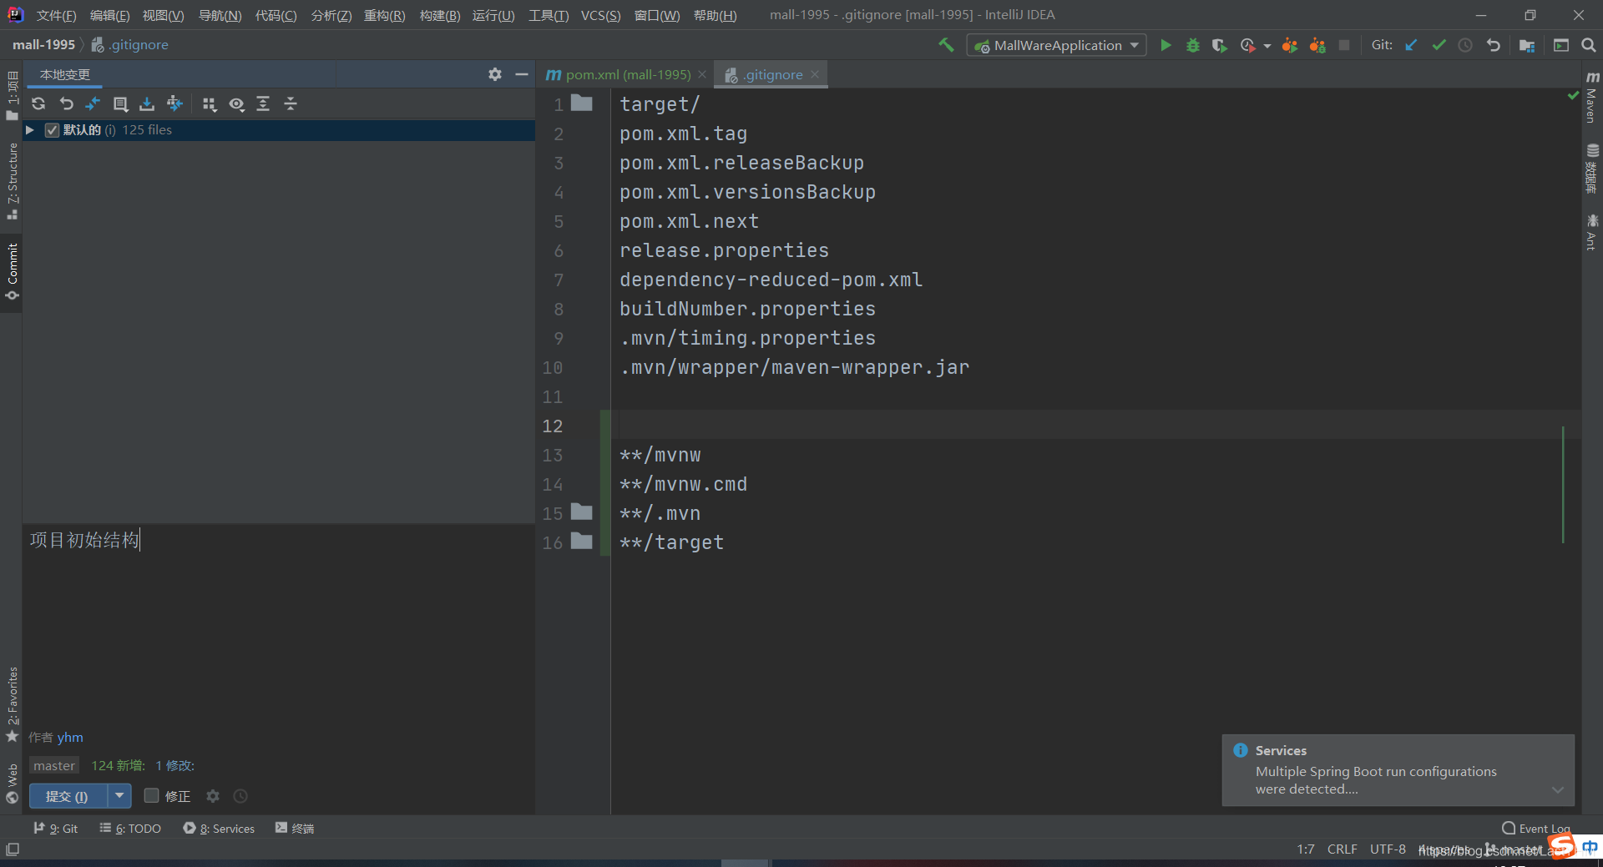Open the Services tool window tab
The height and width of the screenshot is (867, 1603).
[219, 829]
